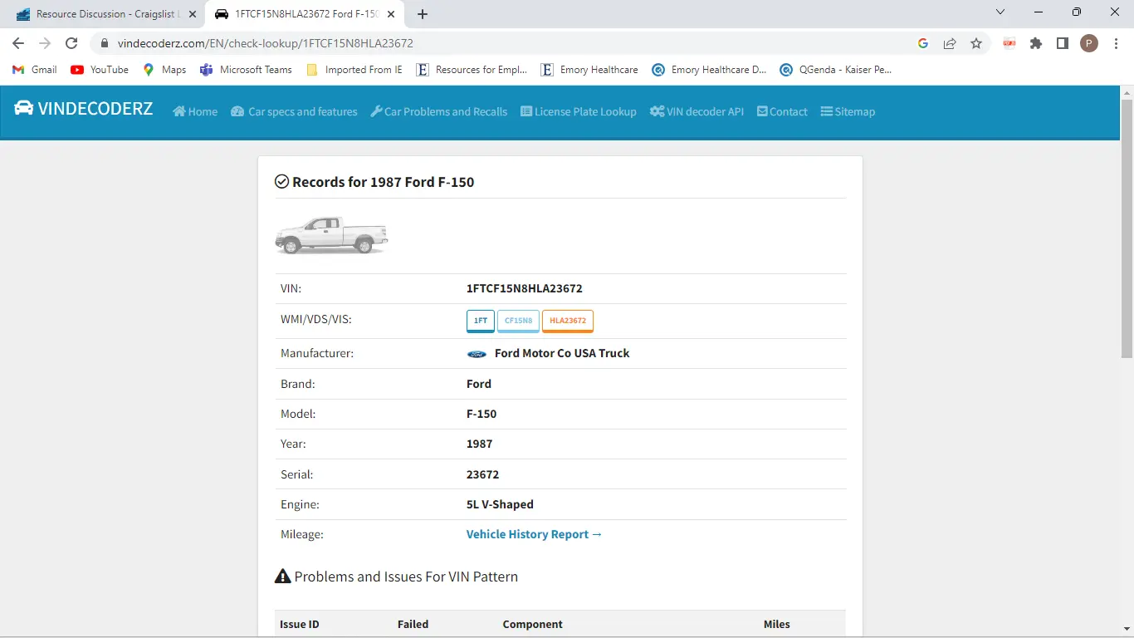
Task: Open the Contact page
Action: [782, 111]
